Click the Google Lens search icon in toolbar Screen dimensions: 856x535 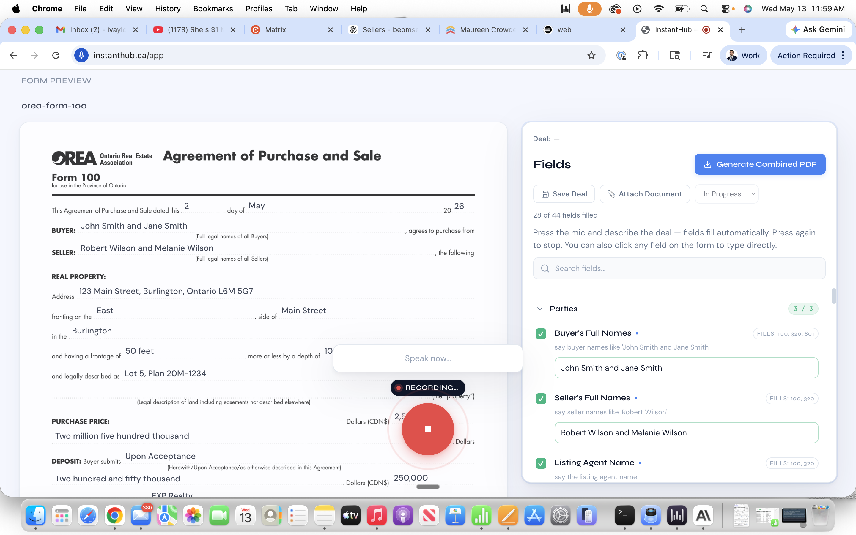pyautogui.click(x=674, y=55)
